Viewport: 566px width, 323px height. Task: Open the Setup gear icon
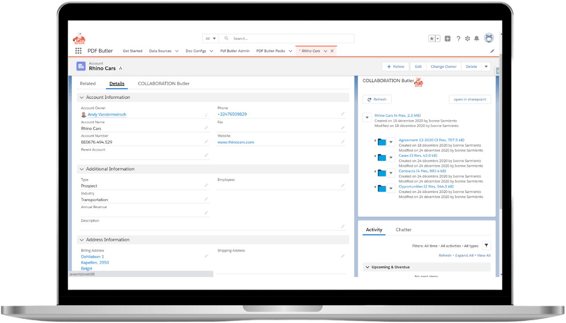point(467,39)
